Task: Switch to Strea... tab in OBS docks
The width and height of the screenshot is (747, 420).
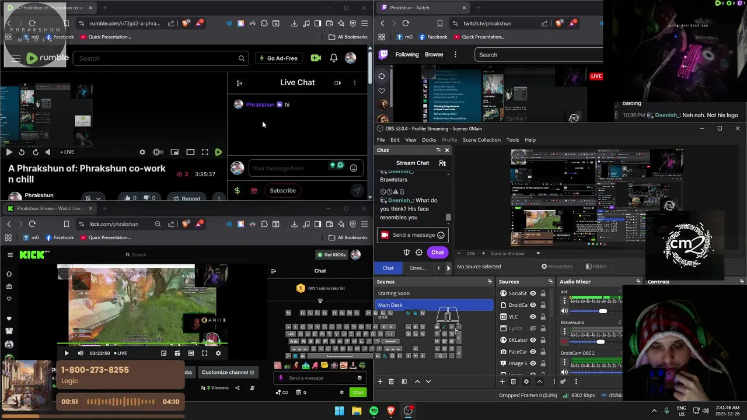Action: click(x=417, y=268)
